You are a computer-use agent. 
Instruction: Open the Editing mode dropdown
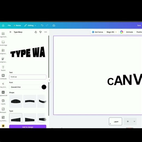coord(30,25)
